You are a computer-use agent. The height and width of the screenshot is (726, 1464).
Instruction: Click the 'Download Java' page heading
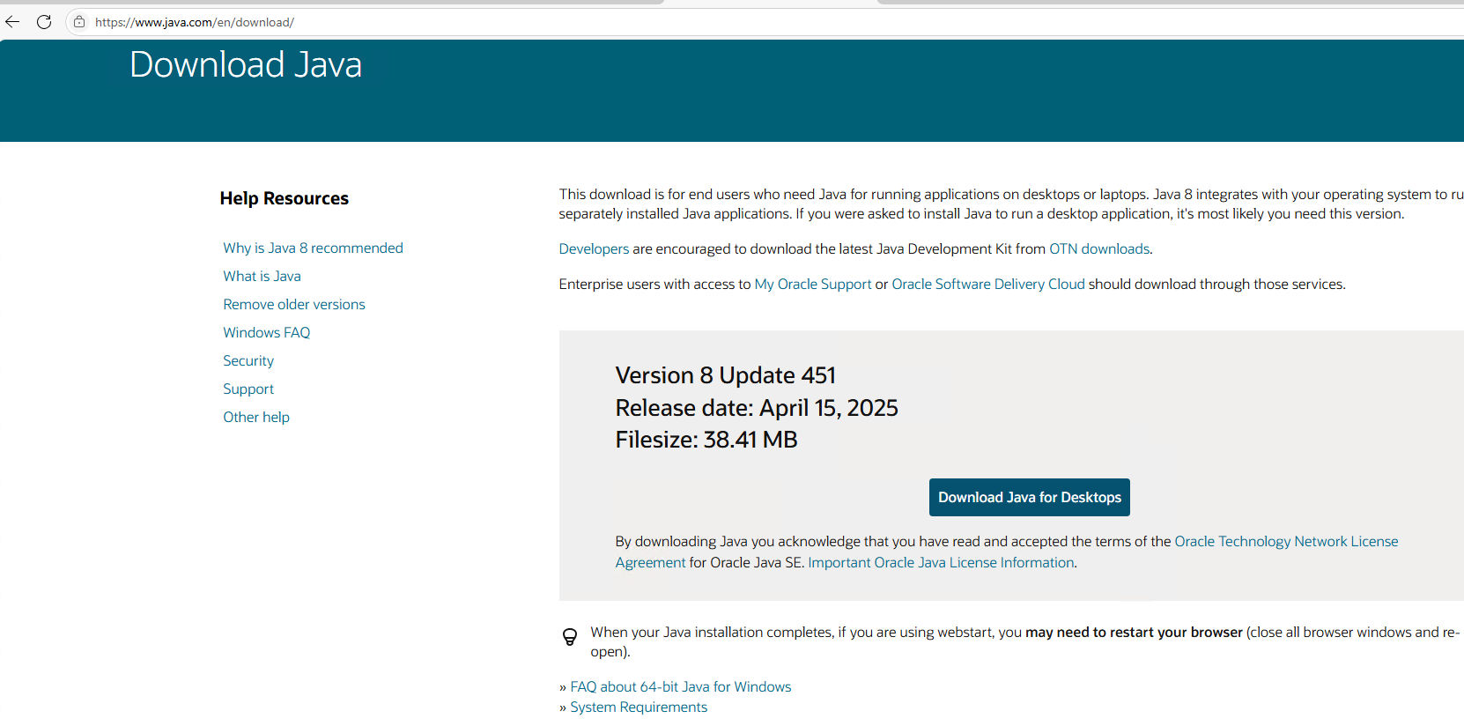246,65
